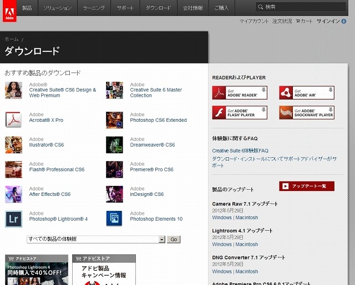Click the dropdown arrow beside Go
This screenshot has height=285, width=355.
click(162, 240)
